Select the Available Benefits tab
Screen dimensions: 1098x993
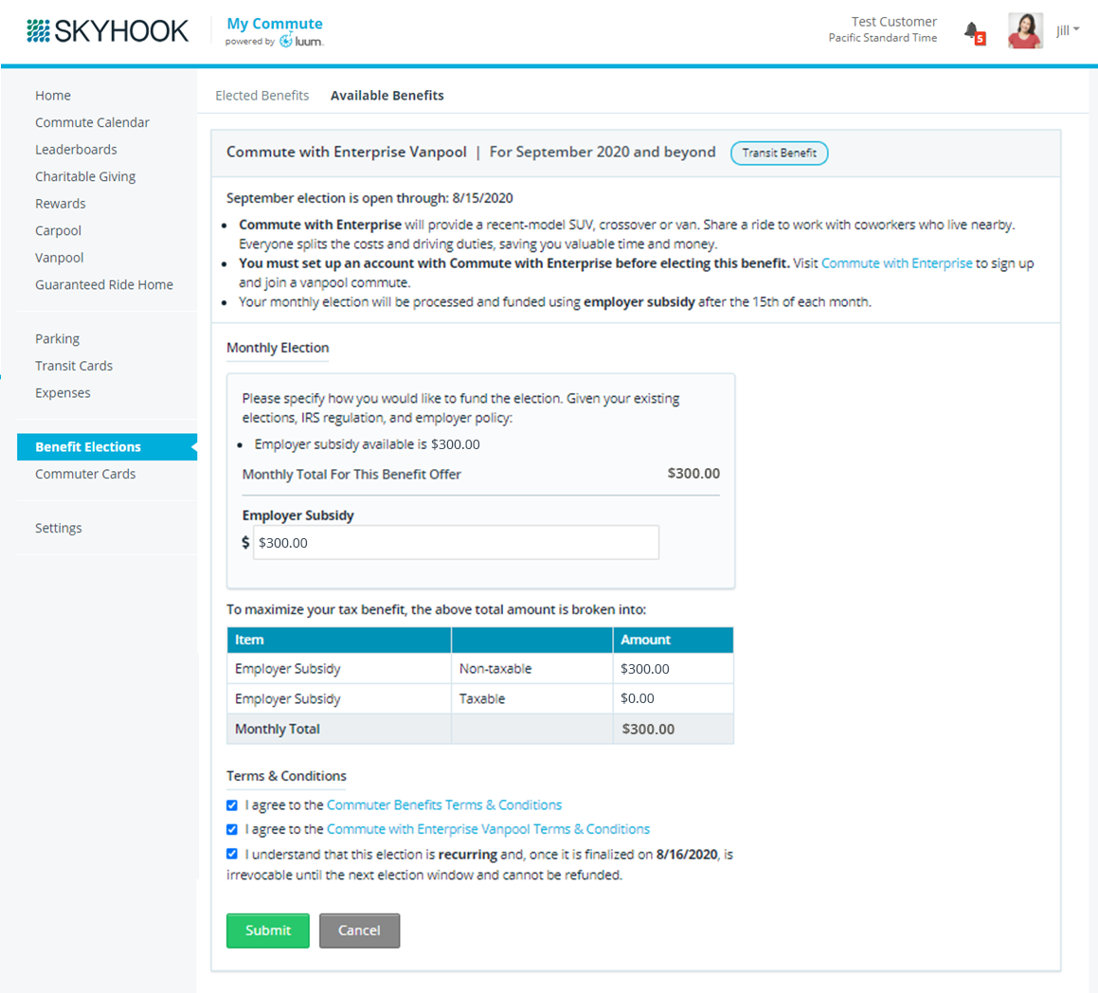[x=387, y=96]
